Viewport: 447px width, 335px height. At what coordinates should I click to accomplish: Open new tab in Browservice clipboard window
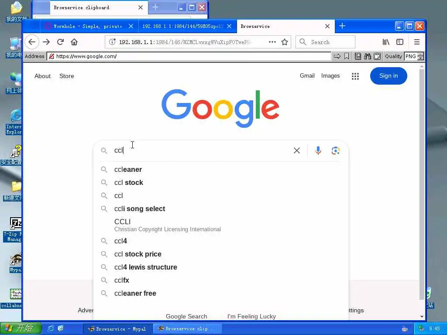pos(155,7)
